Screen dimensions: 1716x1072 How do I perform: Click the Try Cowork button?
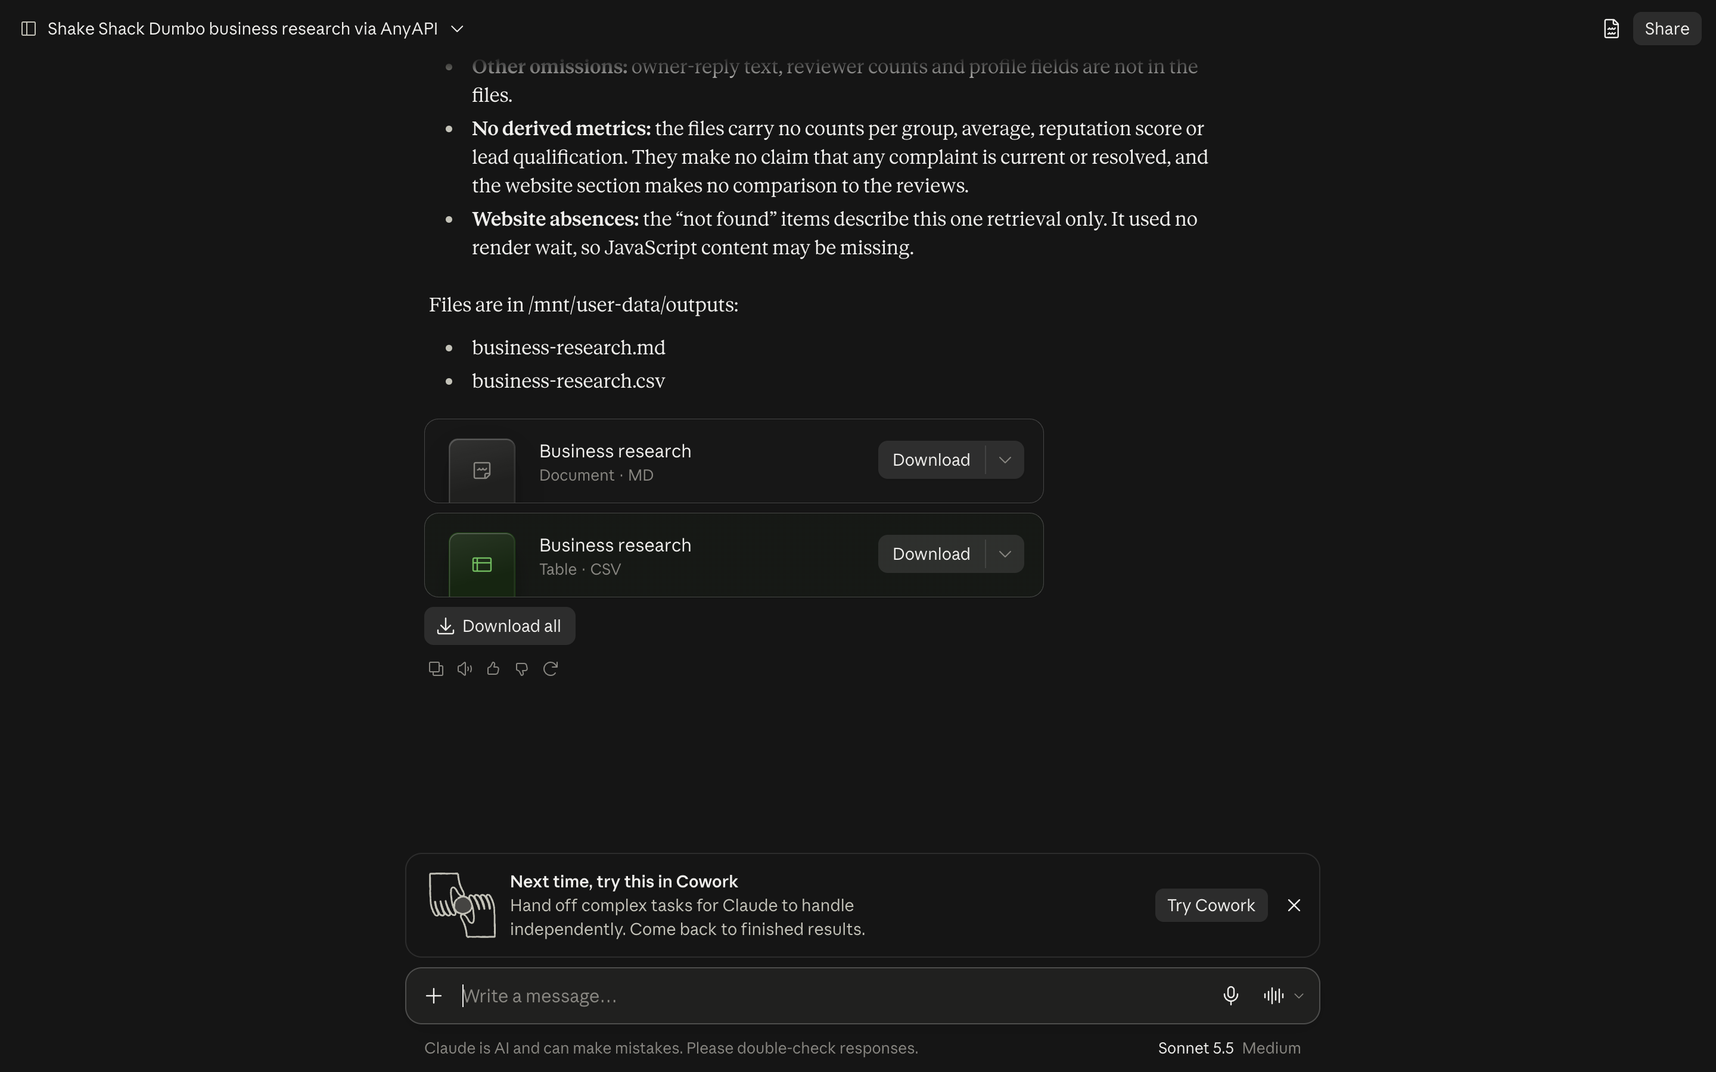(1211, 905)
